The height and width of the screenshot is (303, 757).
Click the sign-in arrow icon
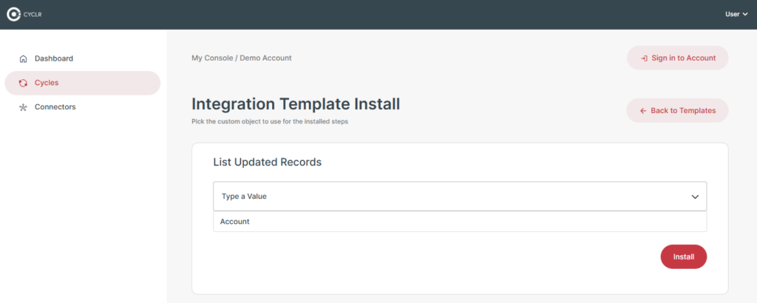click(x=644, y=58)
